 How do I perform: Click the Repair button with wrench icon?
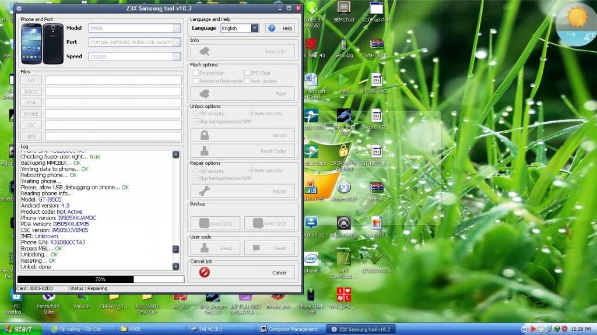[x=243, y=191]
